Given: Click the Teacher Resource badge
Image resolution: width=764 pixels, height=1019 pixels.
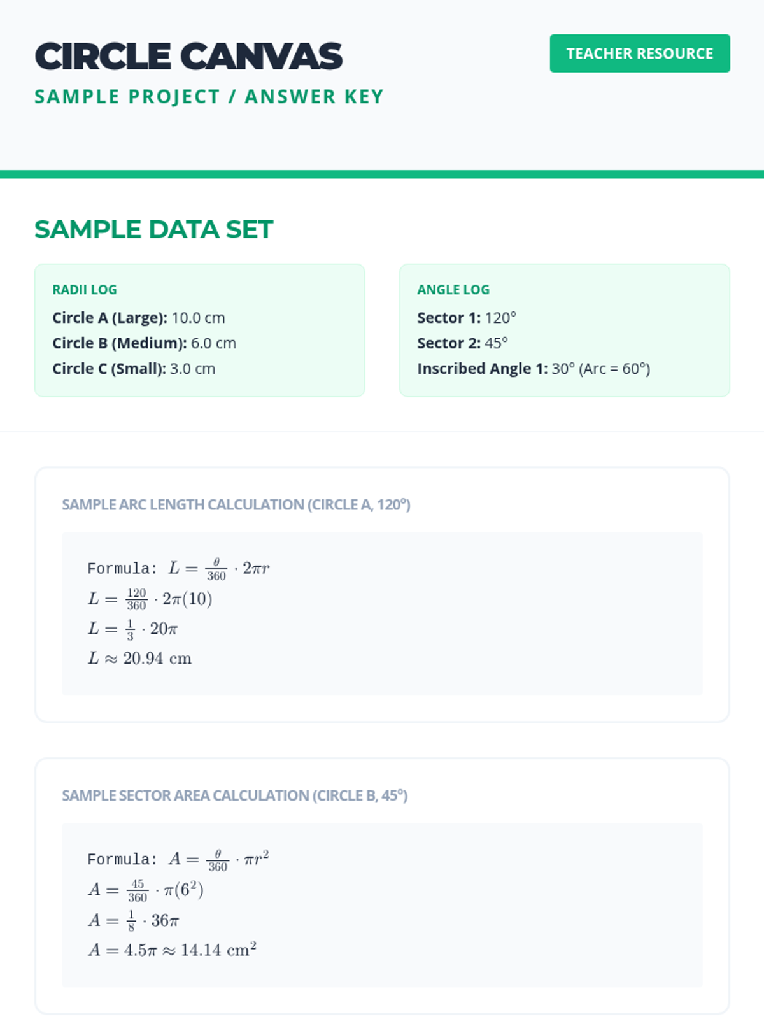Looking at the screenshot, I should (x=639, y=53).
